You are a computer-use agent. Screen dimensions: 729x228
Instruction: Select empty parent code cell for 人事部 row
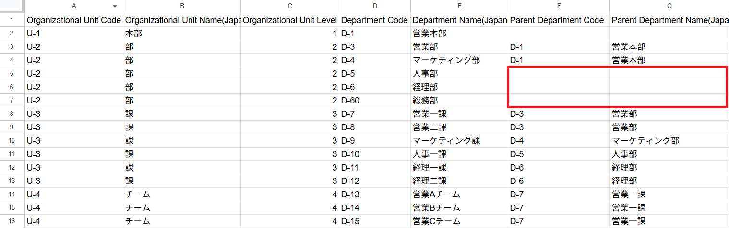(559, 74)
